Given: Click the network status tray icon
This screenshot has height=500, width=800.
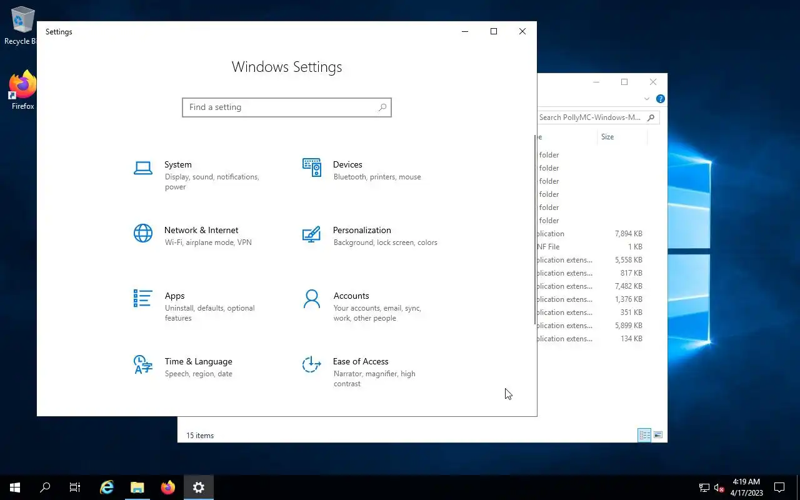Looking at the screenshot, I should pos(704,487).
